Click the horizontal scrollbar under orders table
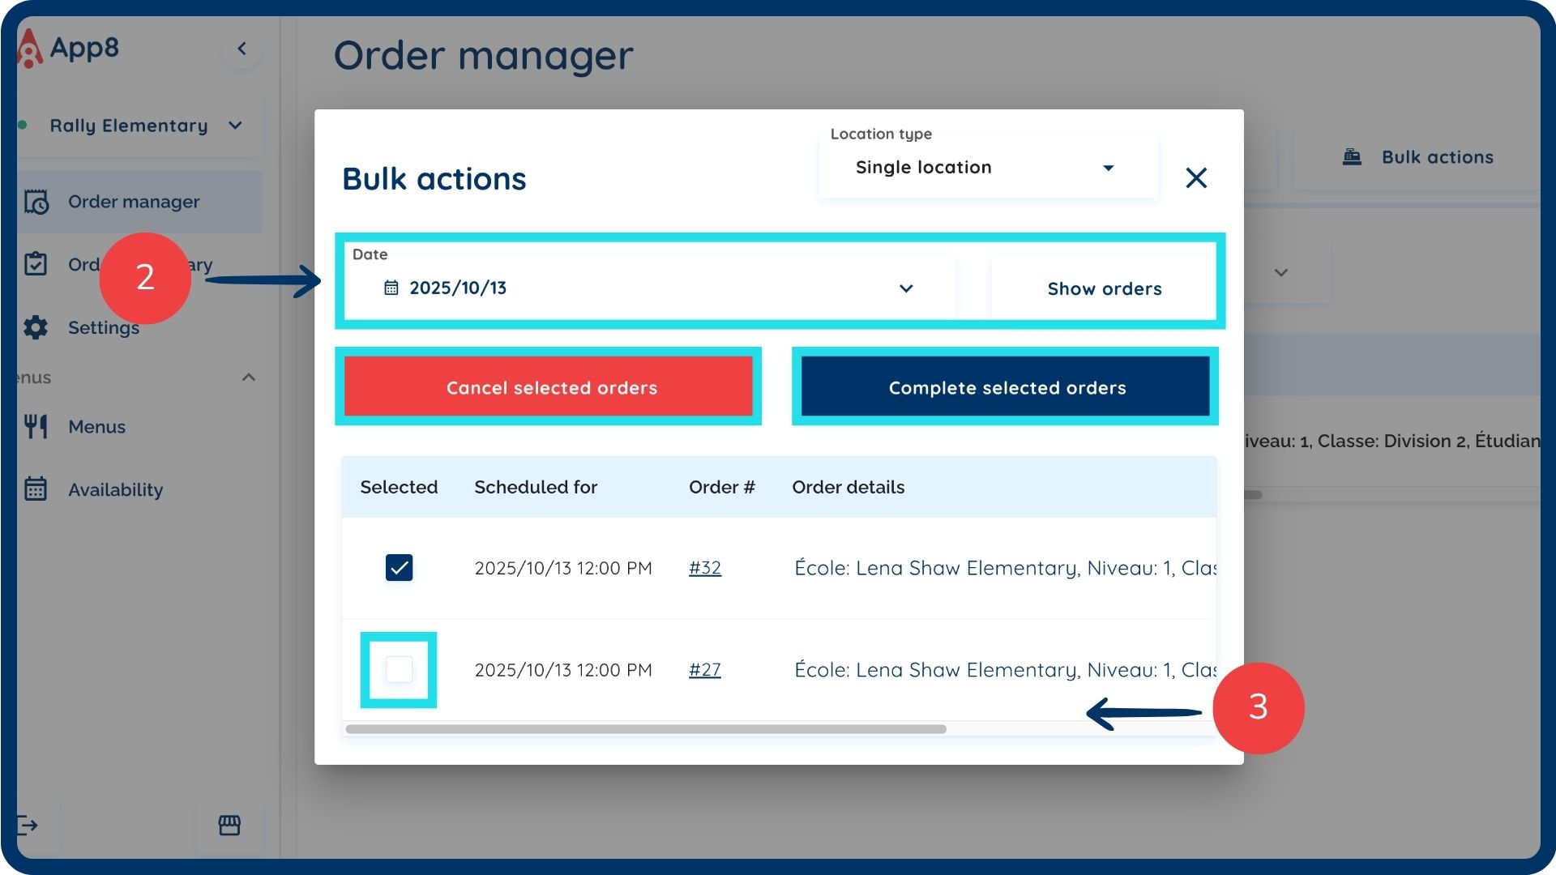Viewport: 1556px width, 875px height. (x=645, y=729)
